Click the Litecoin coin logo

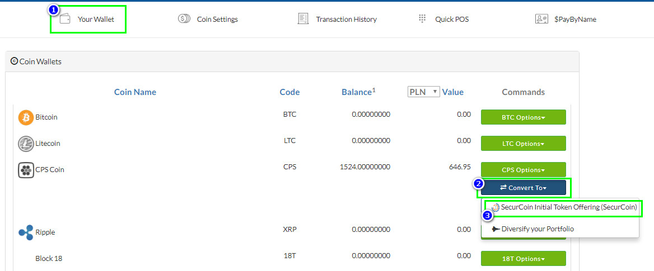26,144
